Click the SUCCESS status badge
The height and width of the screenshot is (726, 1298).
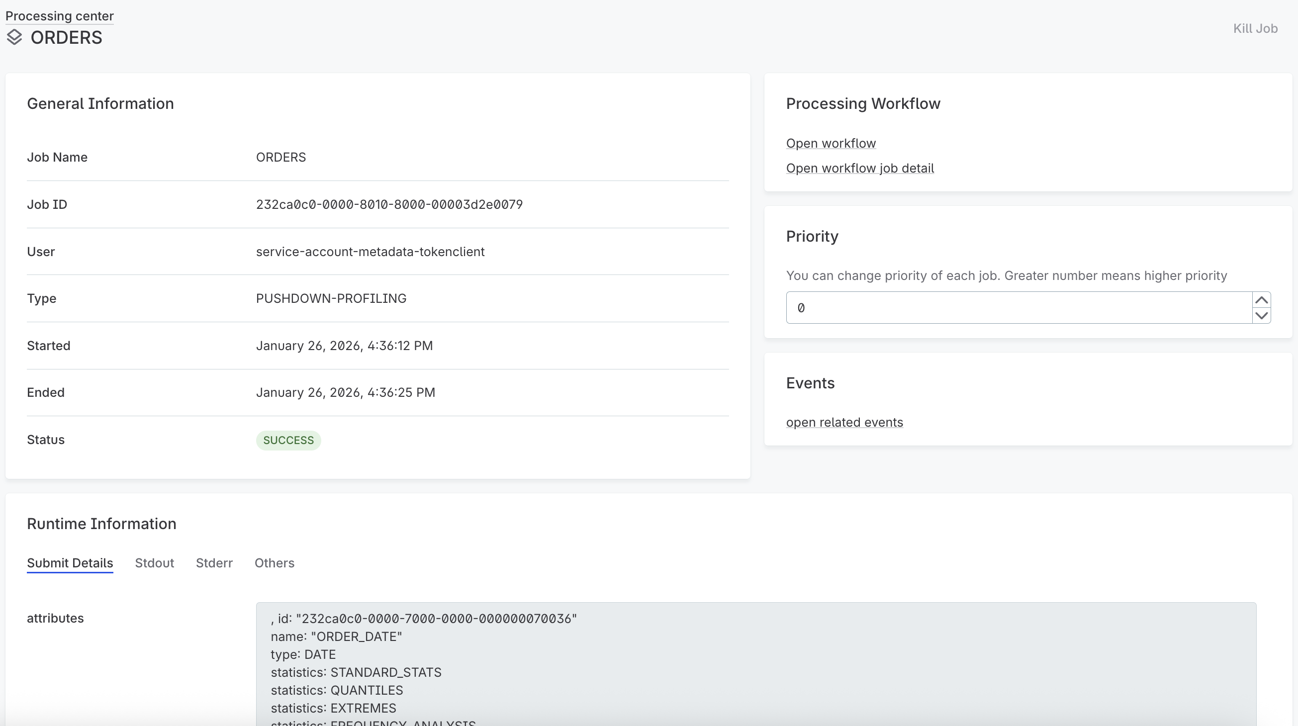pyautogui.click(x=288, y=440)
